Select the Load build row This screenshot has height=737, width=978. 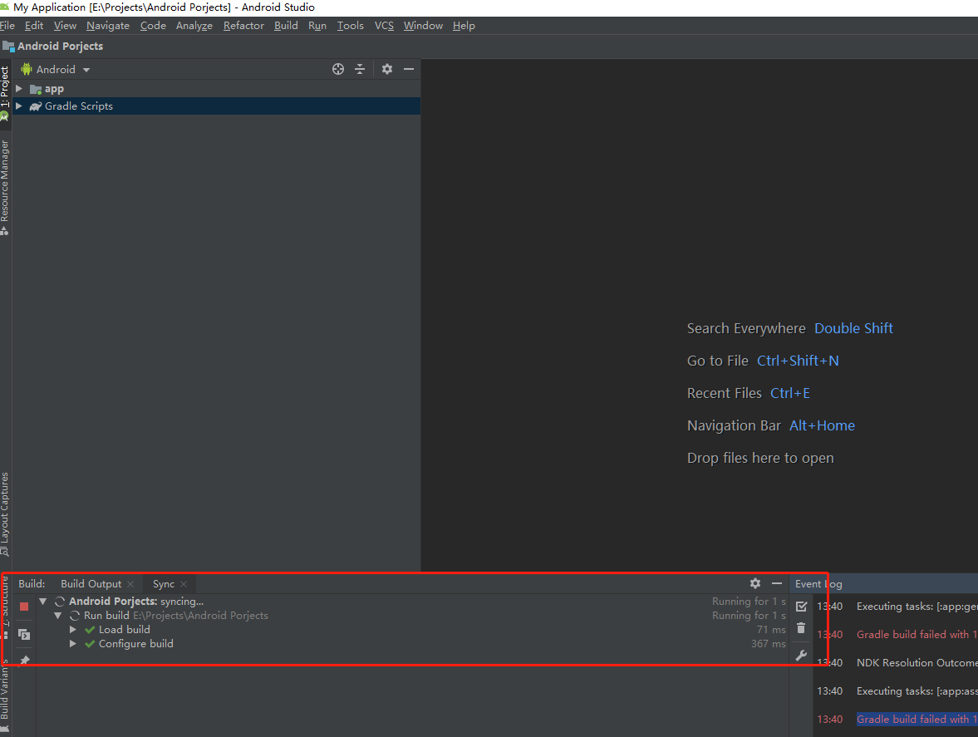[411, 630]
